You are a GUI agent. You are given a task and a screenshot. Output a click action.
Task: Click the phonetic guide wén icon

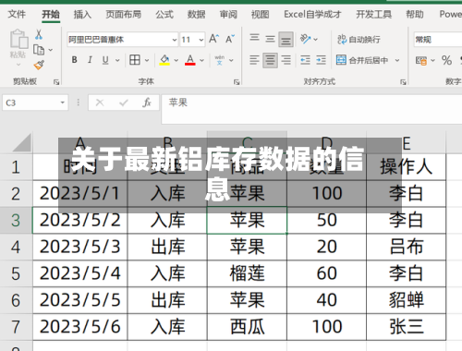(220, 60)
